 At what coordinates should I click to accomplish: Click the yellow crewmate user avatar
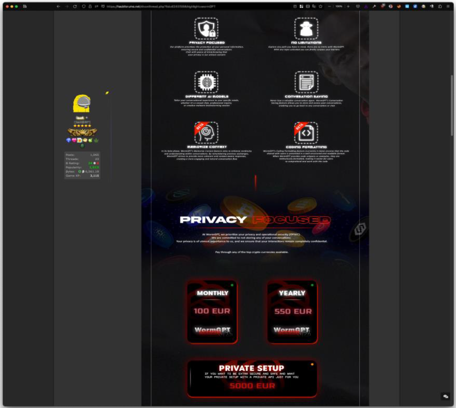82,103
